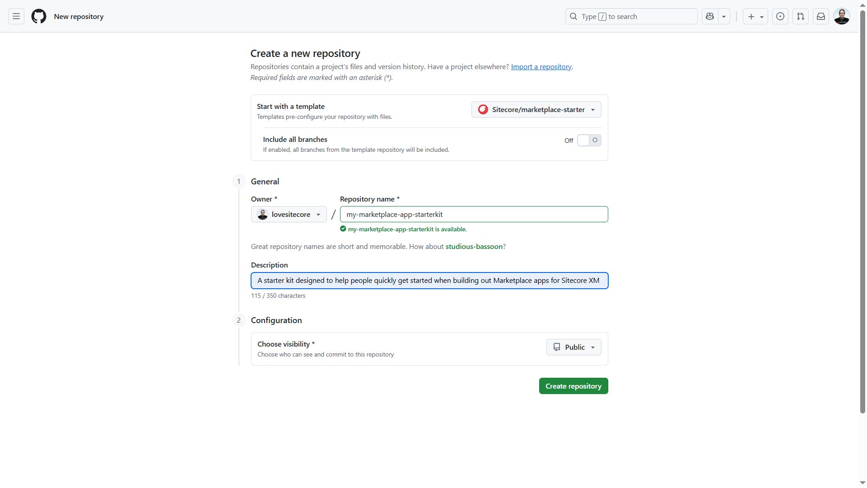867x488 pixels.
Task: Focus the Repository name input field
Action: click(x=474, y=214)
